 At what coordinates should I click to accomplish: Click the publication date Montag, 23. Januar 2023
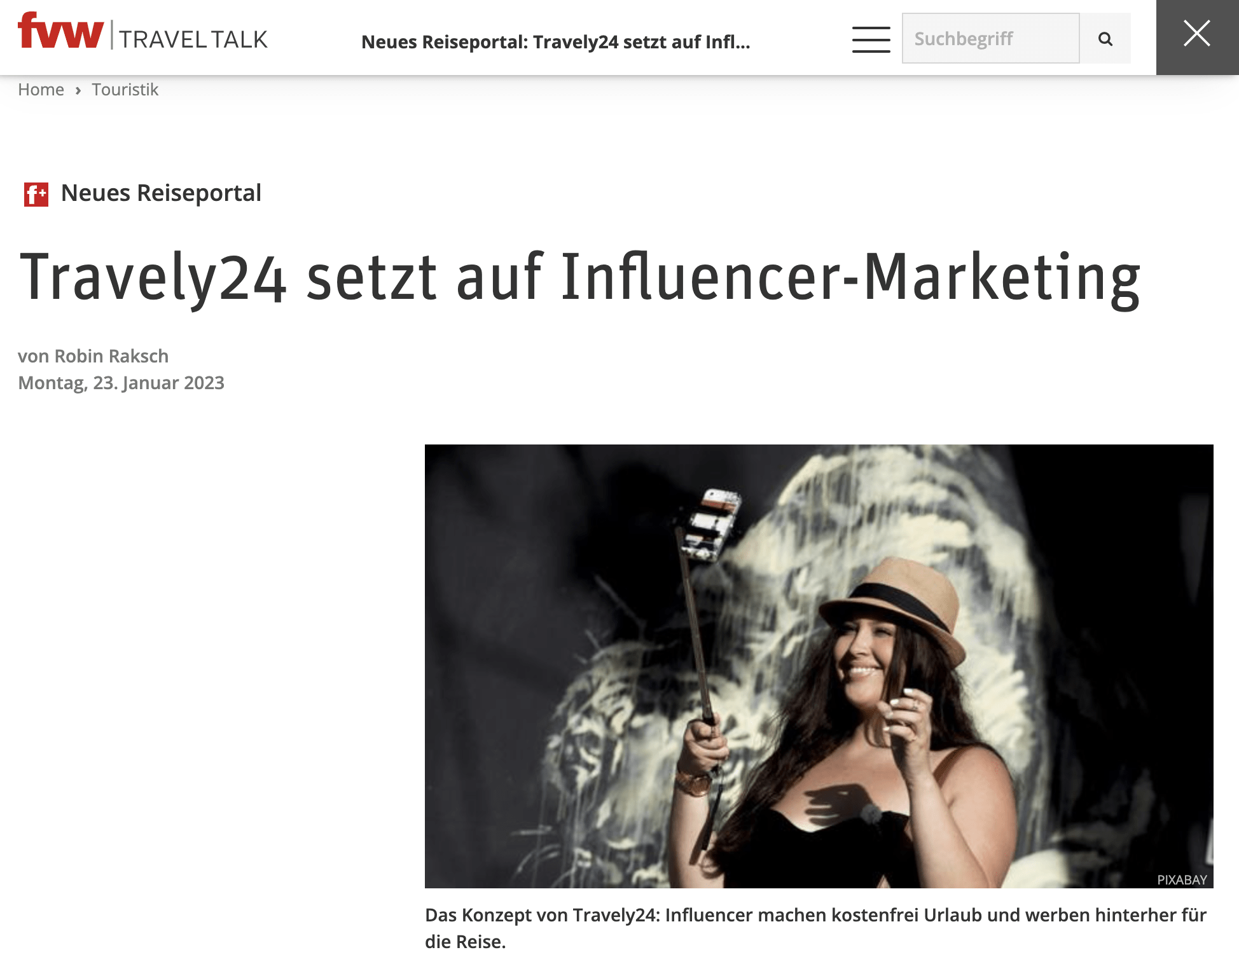pos(121,383)
